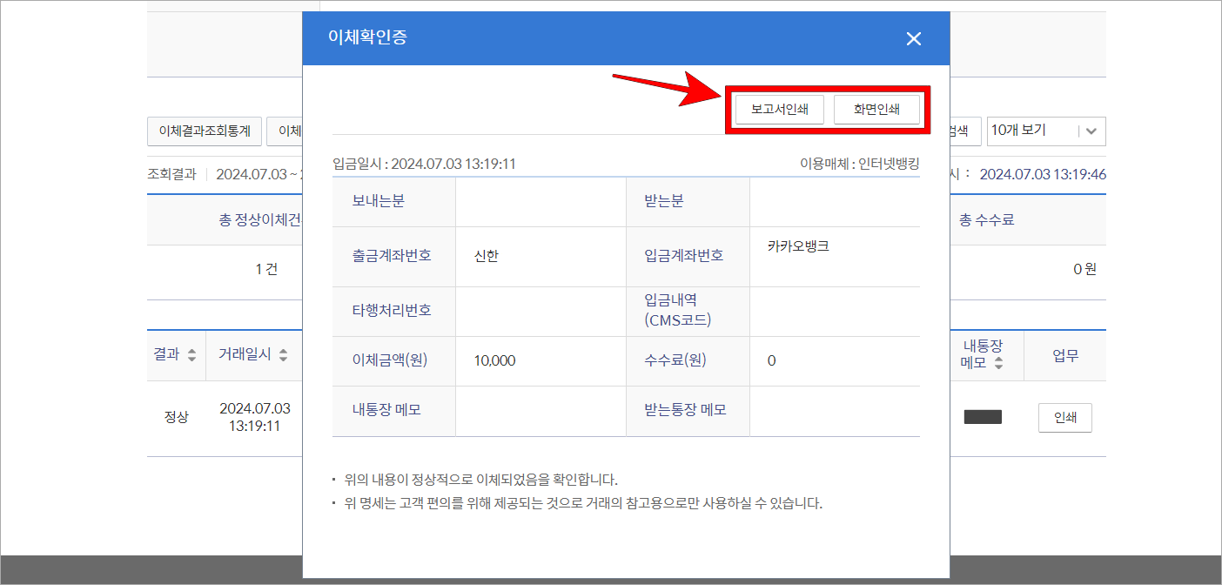The width and height of the screenshot is (1222, 585).
Task: Click the 검색 search button
Action: coord(964,131)
